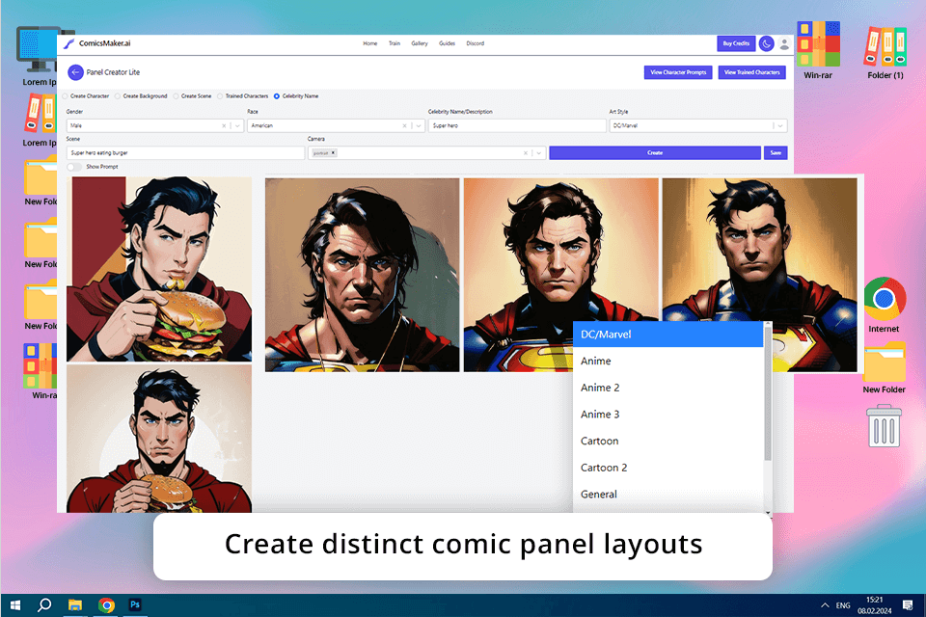Remove the portrait tag from Camera

[333, 153]
